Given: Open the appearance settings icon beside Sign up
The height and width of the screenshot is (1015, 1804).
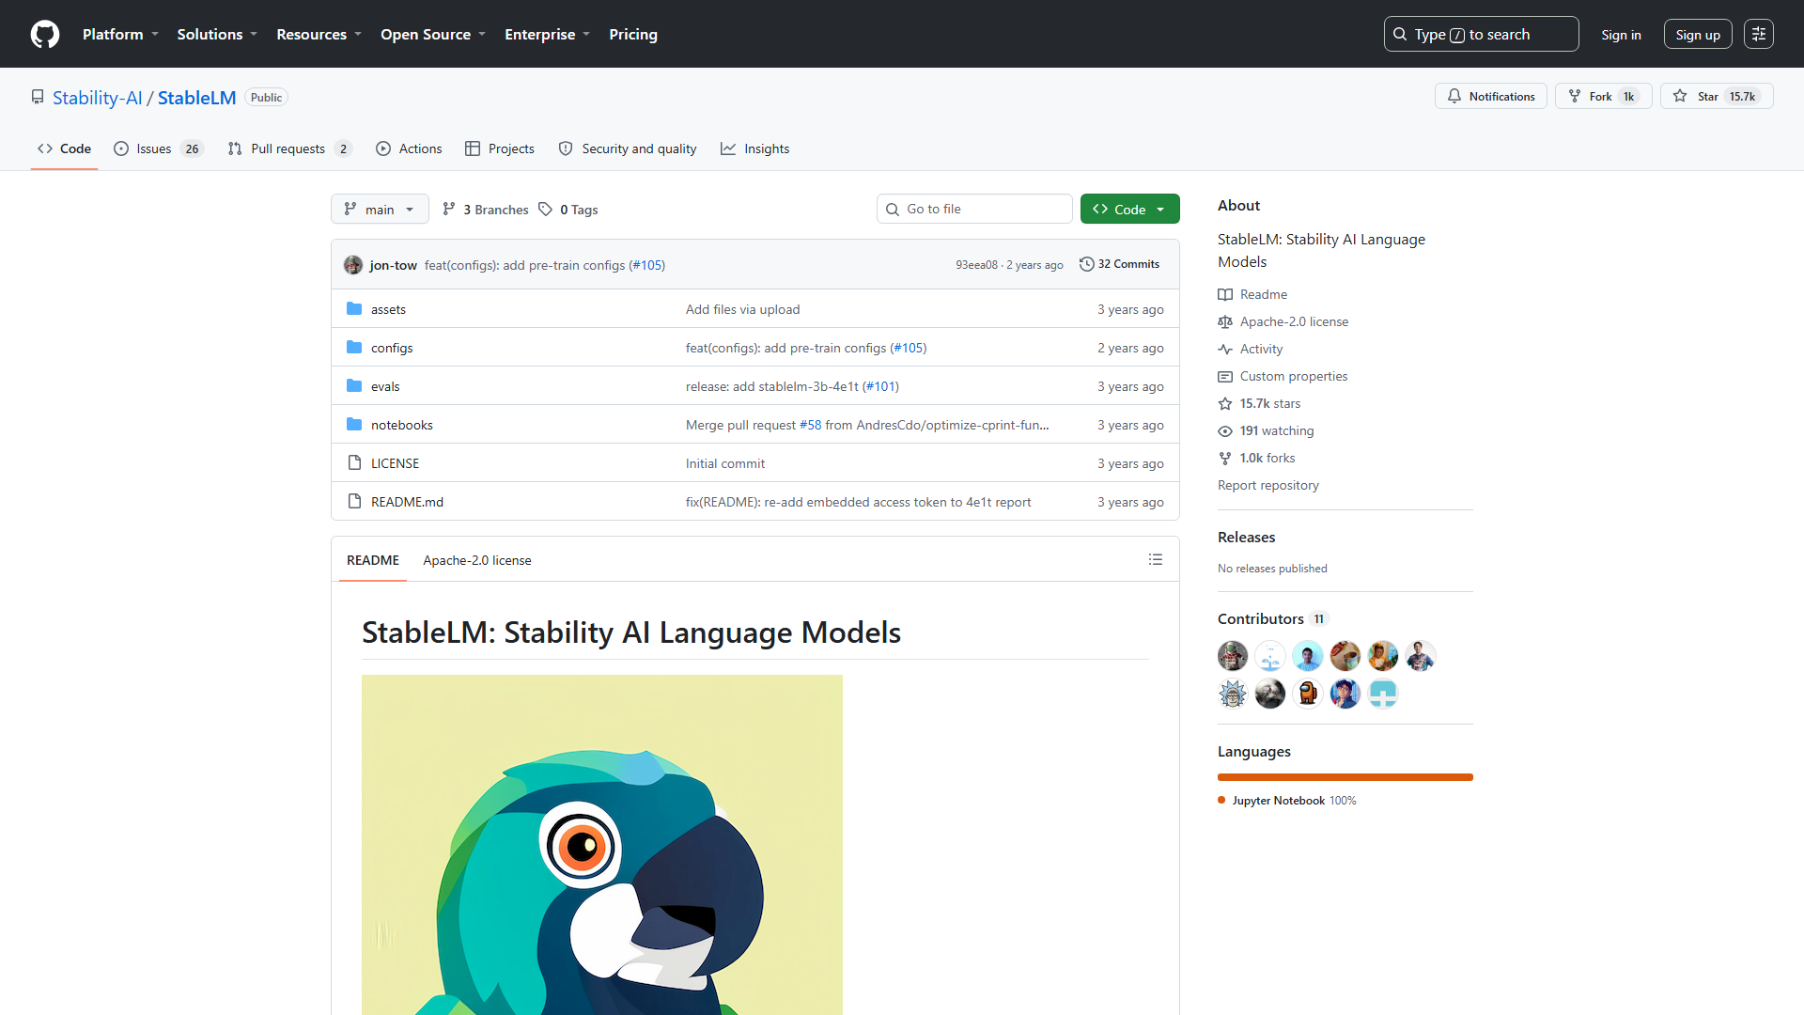Looking at the screenshot, I should click(1758, 34).
